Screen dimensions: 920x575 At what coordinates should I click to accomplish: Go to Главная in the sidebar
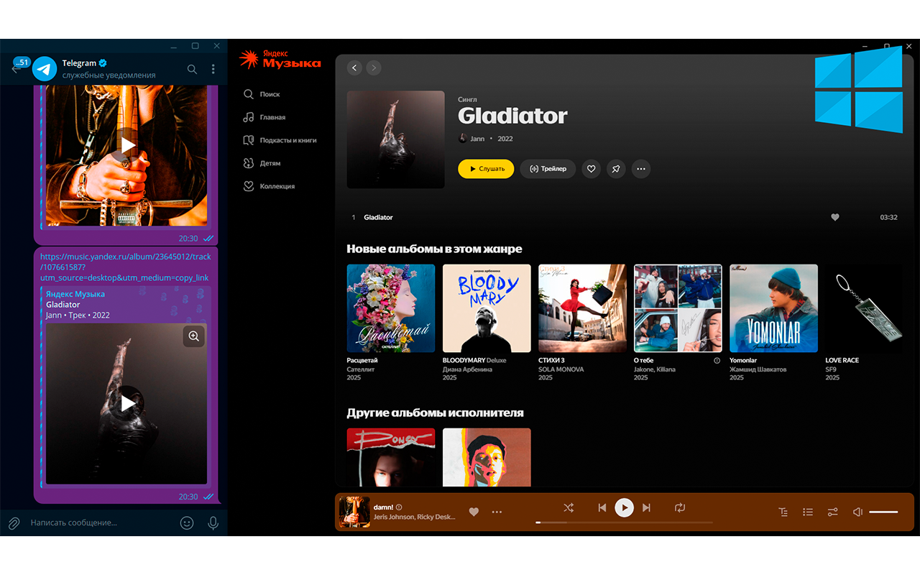tap(264, 117)
